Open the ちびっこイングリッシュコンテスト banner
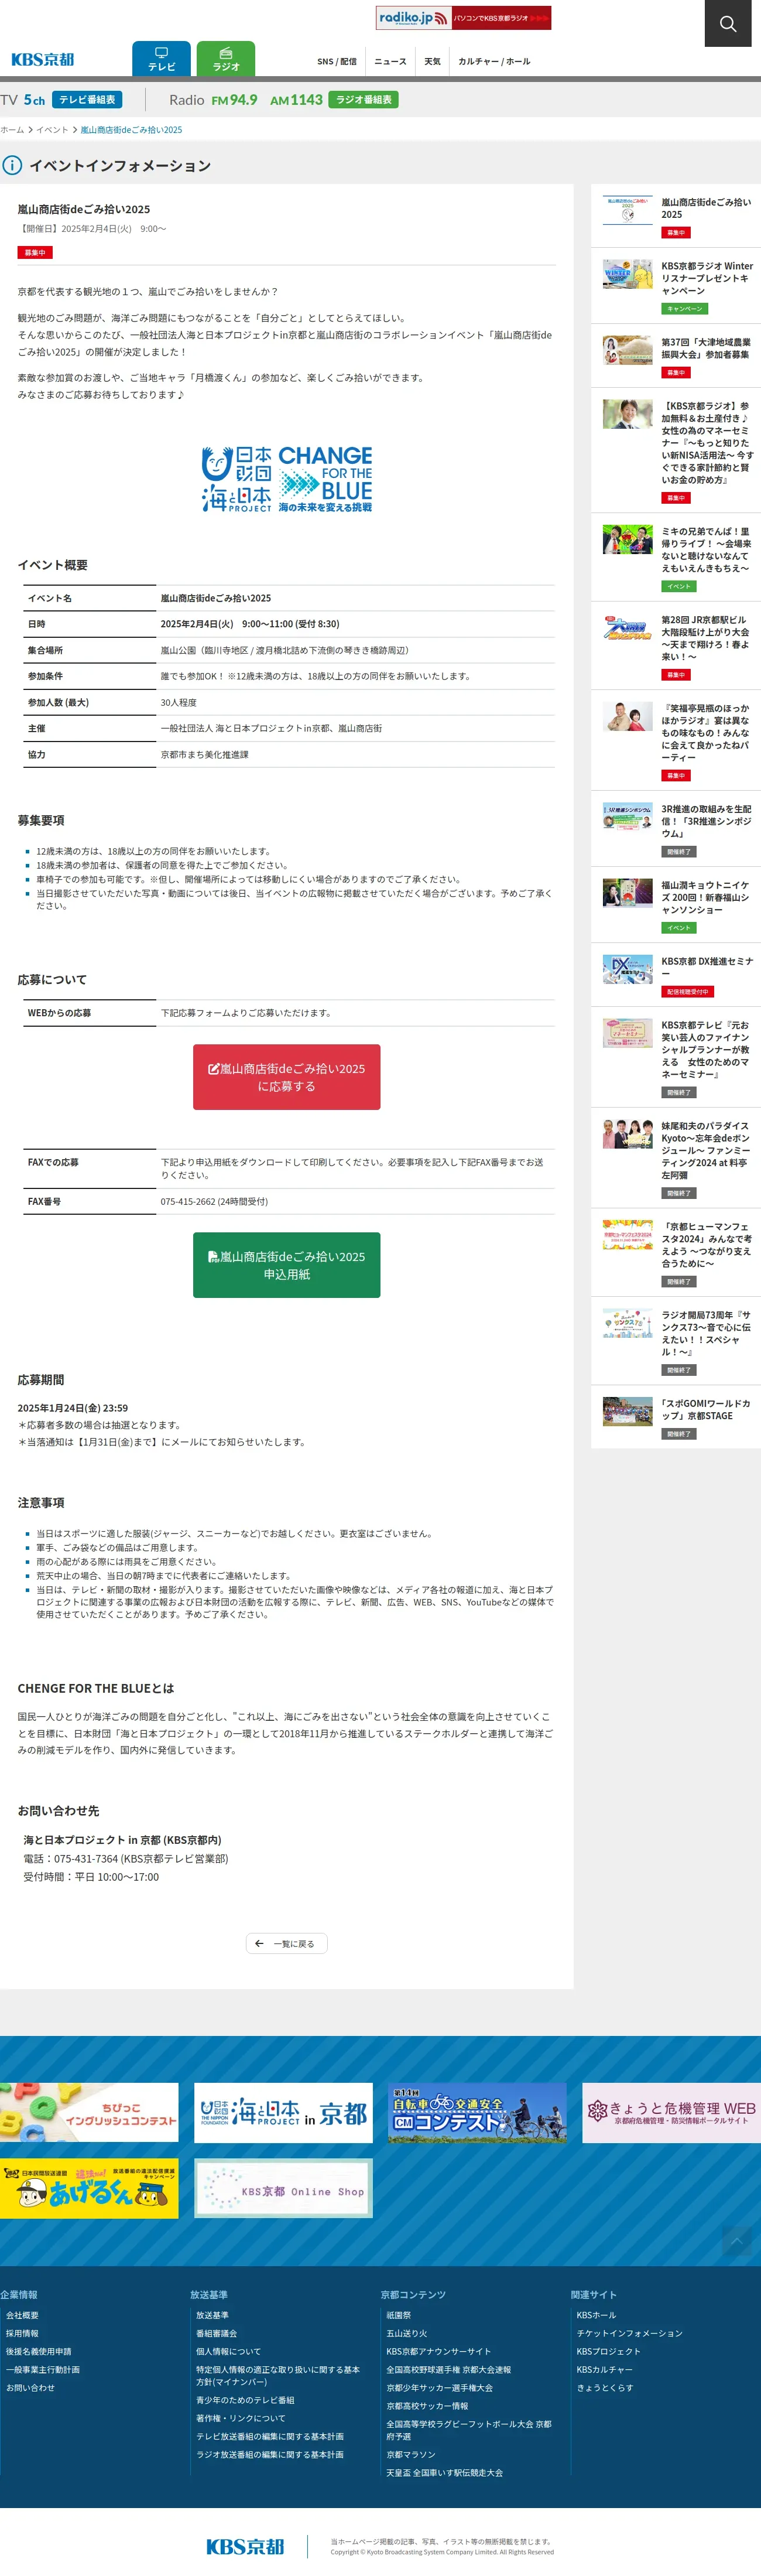This screenshot has width=761, height=2576. tap(89, 2112)
